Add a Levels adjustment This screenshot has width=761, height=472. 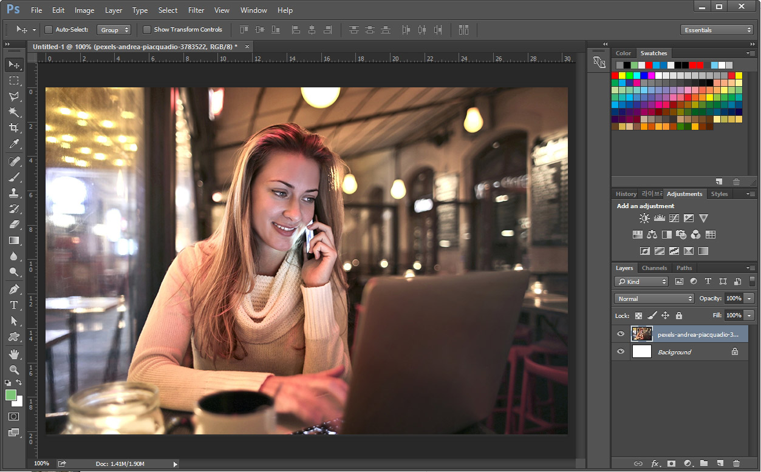(659, 218)
